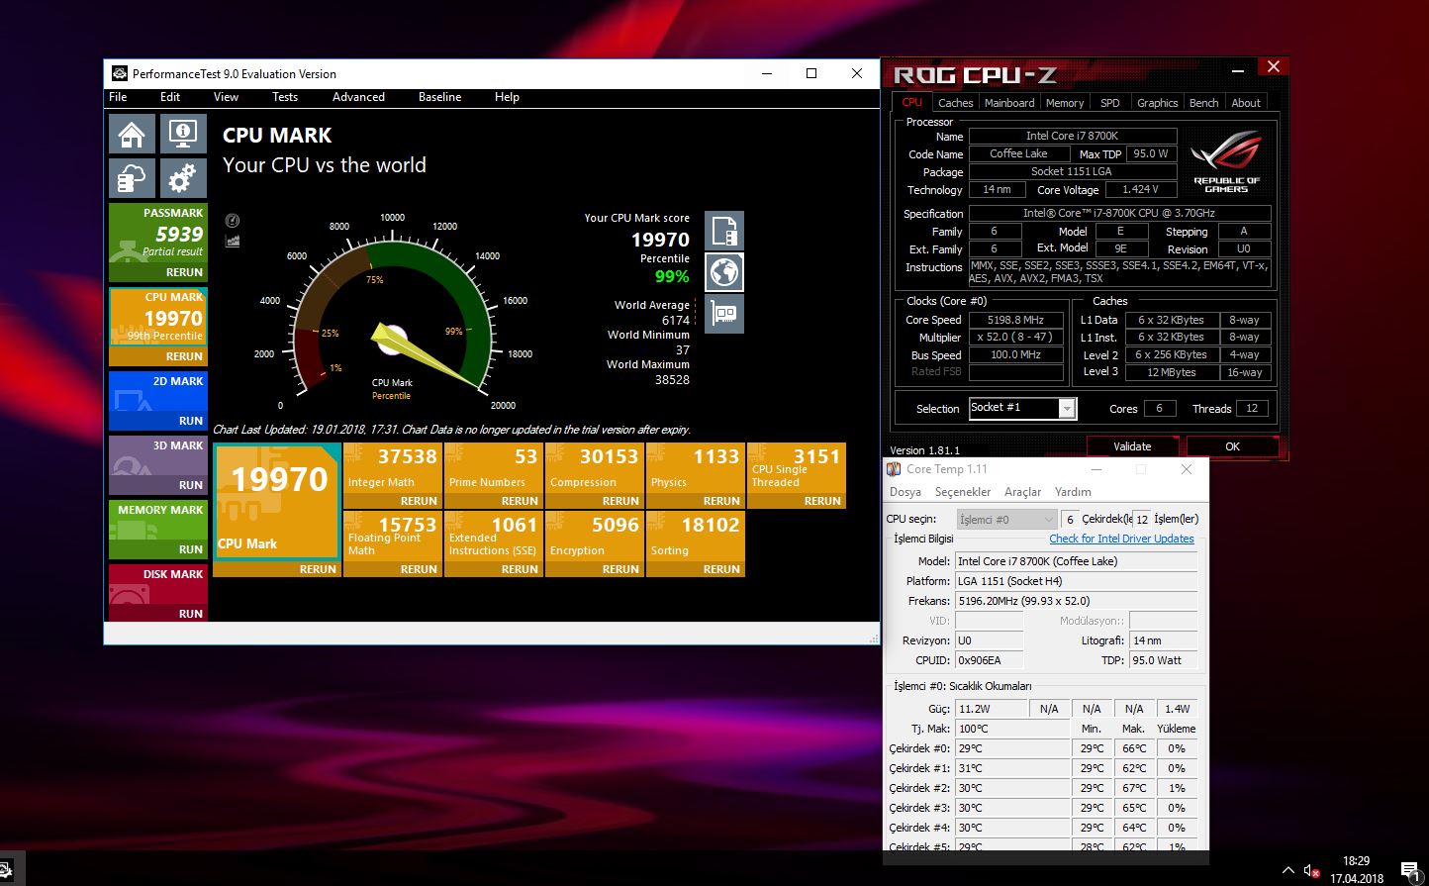
Task: Open the Seçenekler menu in Core Temp
Action: (x=963, y=492)
